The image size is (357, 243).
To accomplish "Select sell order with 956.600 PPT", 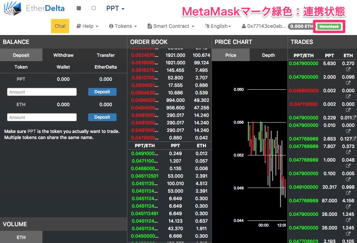I will 169,108.
